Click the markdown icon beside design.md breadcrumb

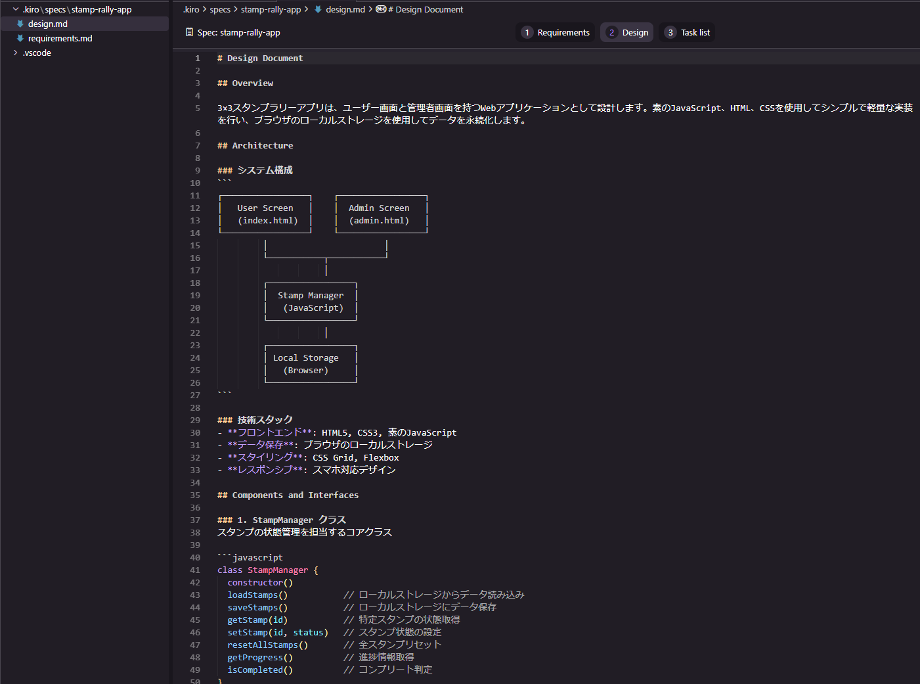pos(318,9)
